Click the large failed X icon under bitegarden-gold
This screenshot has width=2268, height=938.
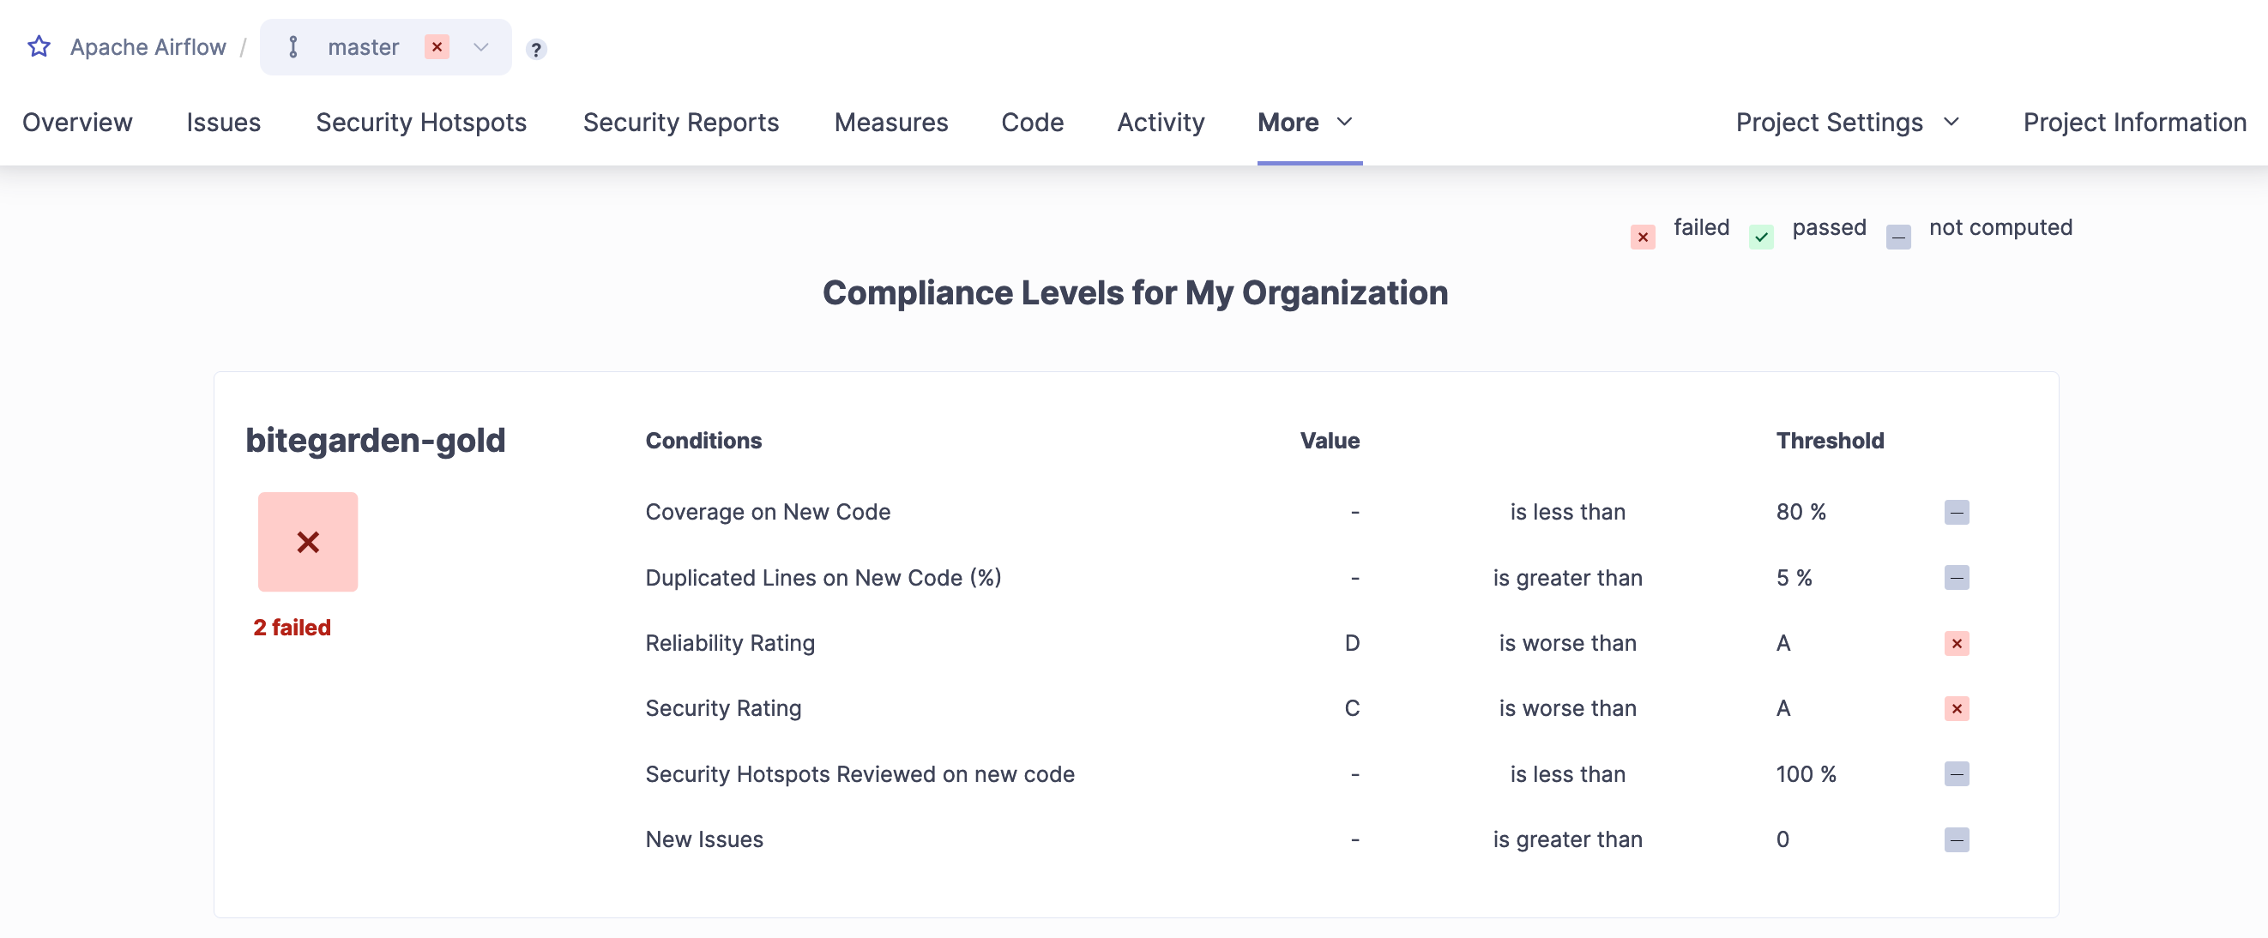click(x=307, y=541)
